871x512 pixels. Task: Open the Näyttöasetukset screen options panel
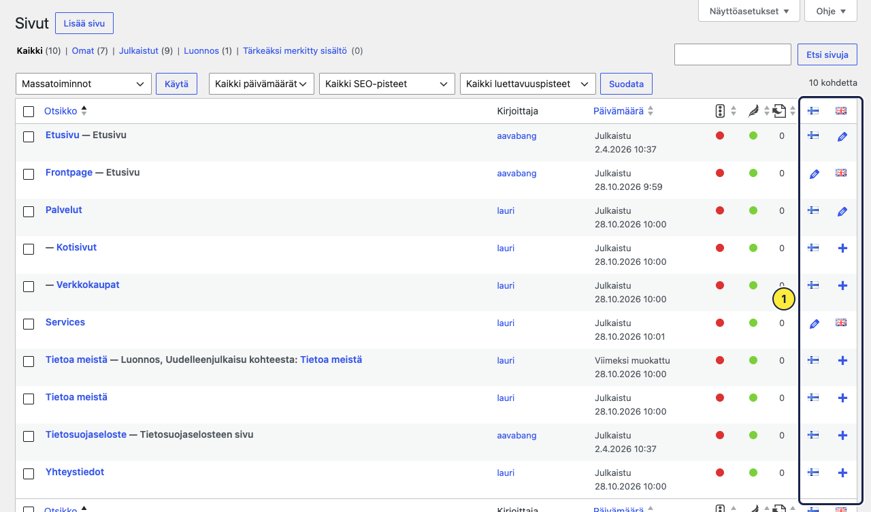click(749, 11)
